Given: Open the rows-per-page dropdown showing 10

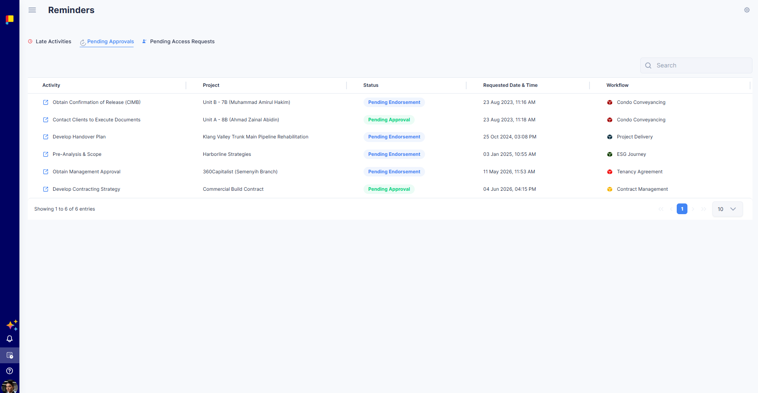Looking at the screenshot, I should [727, 209].
